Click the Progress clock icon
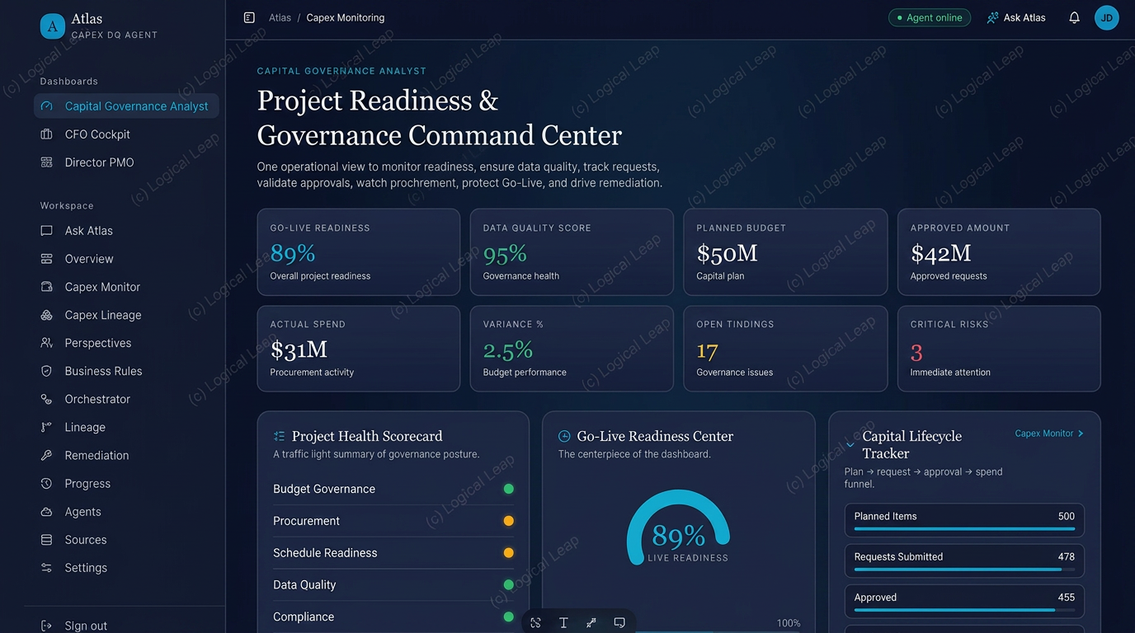 (47, 484)
